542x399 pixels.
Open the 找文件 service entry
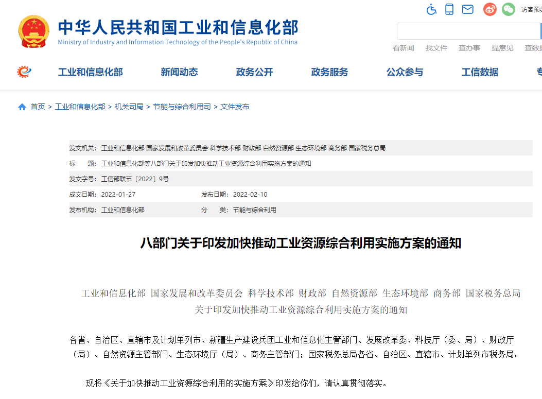436,47
